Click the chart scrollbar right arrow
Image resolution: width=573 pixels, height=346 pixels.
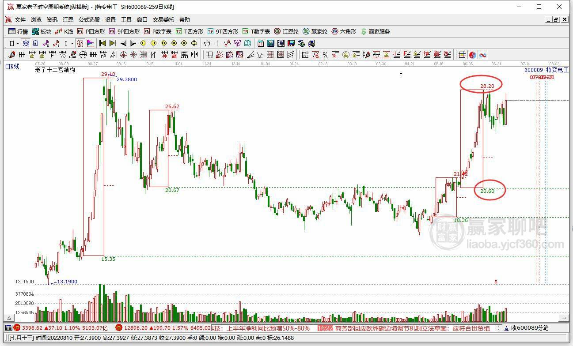[564, 318]
